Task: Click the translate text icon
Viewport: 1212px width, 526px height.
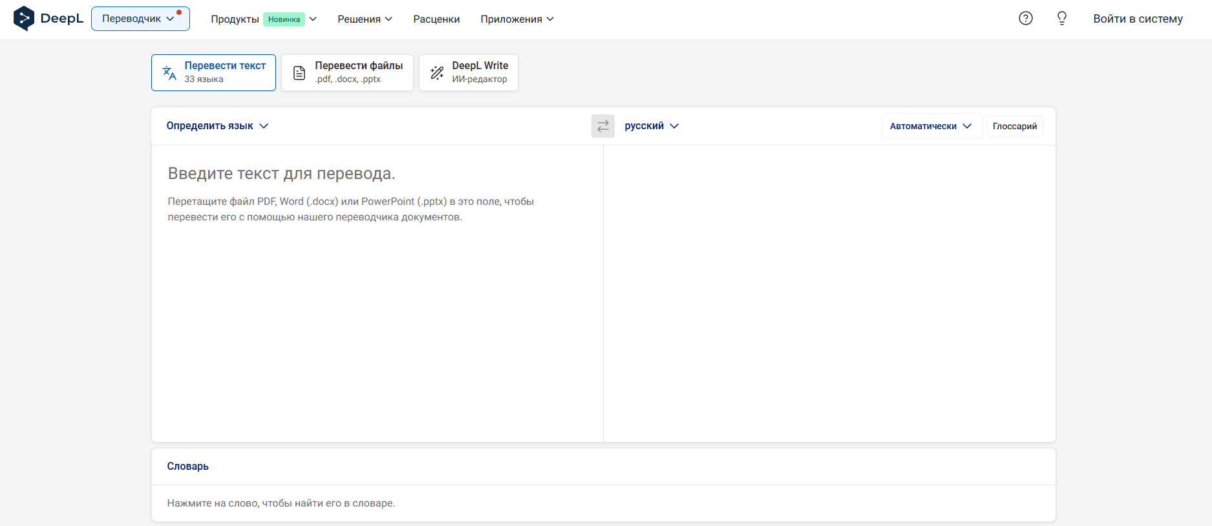Action: click(x=169, y=73)
